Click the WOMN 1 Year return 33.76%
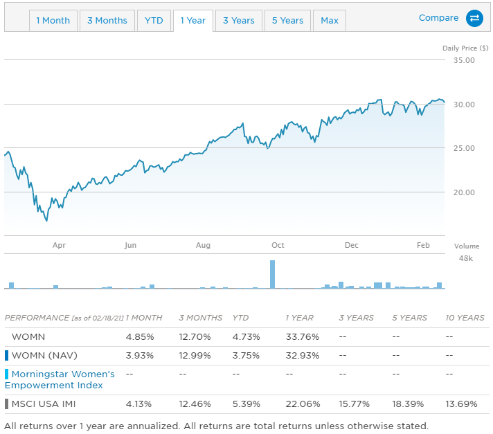Screen dimensions: 493x434 tap(302, 337)
